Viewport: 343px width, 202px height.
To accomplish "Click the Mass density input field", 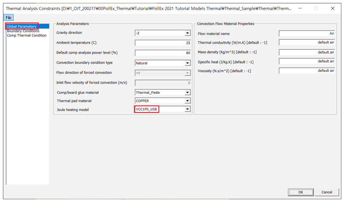I will tap(307, 52).
